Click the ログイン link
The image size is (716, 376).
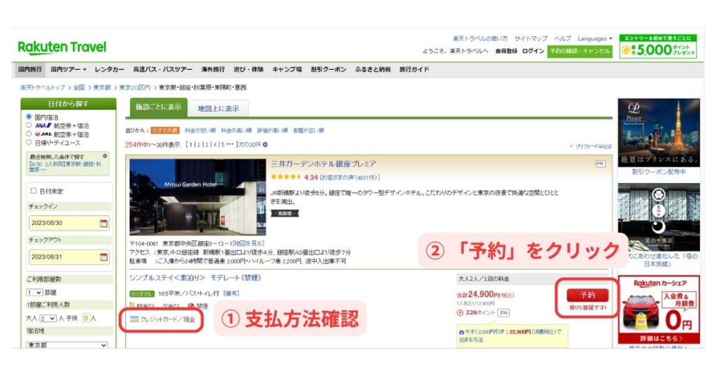(533, 50)
